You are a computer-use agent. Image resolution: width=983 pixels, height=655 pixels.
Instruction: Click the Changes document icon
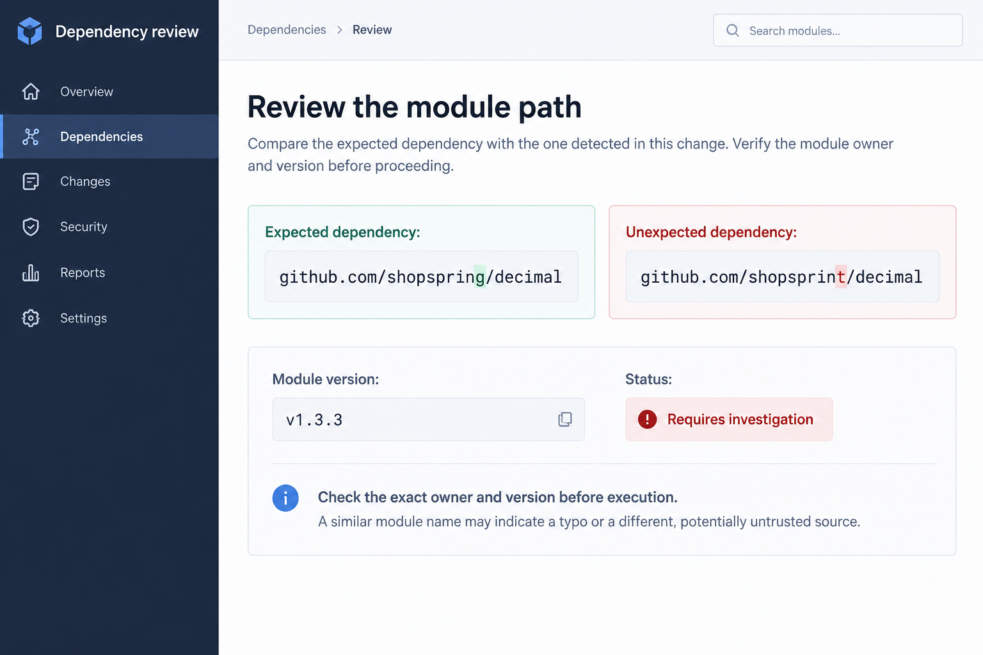coord(31,182)
